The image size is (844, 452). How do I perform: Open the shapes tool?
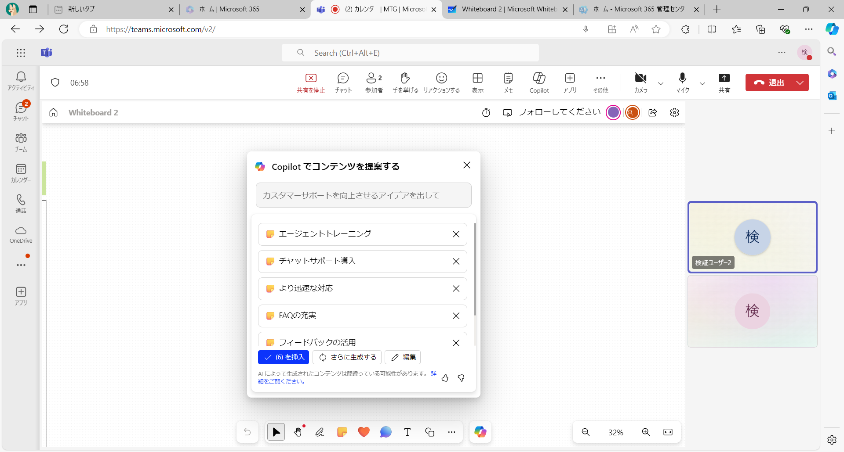click(429, 432)
